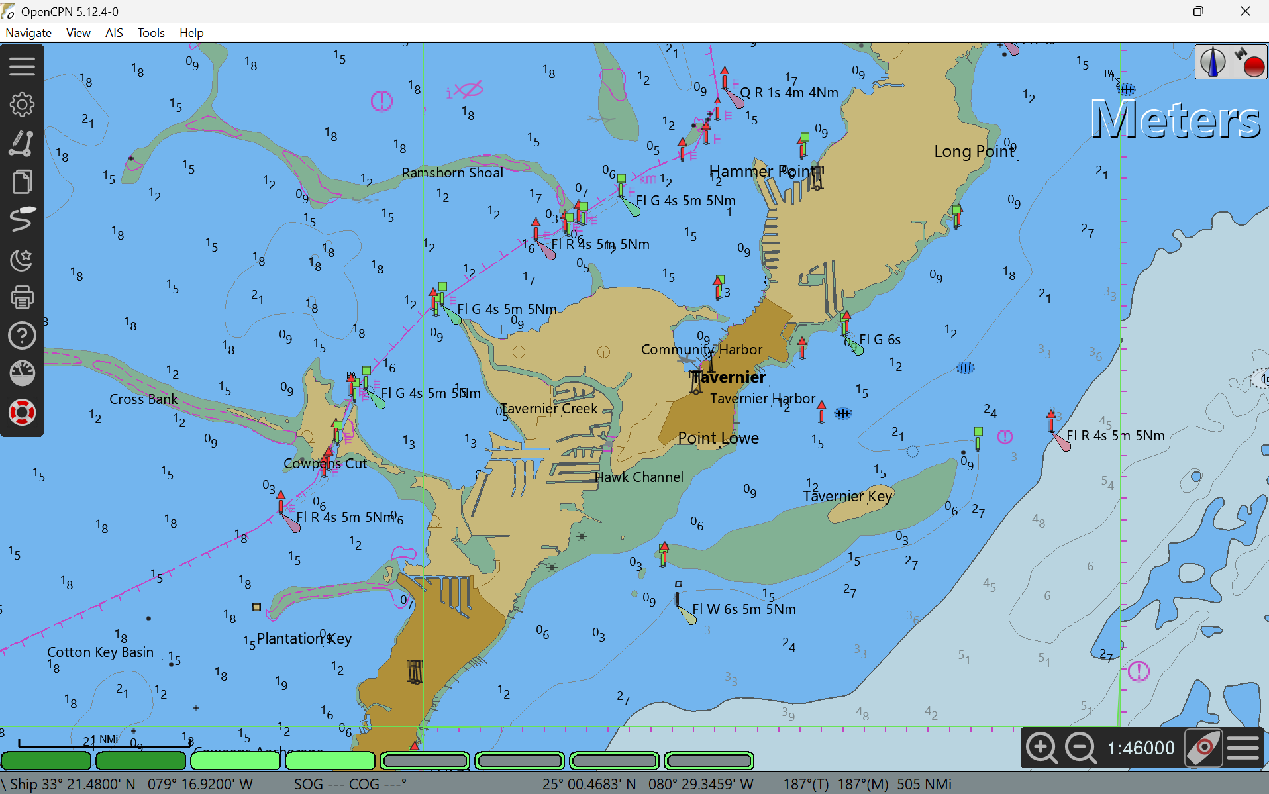Zoom out with the magnifier minus button
Image resolution: width=1269 pixels, height=794 pixels.
coord(1080,748)
